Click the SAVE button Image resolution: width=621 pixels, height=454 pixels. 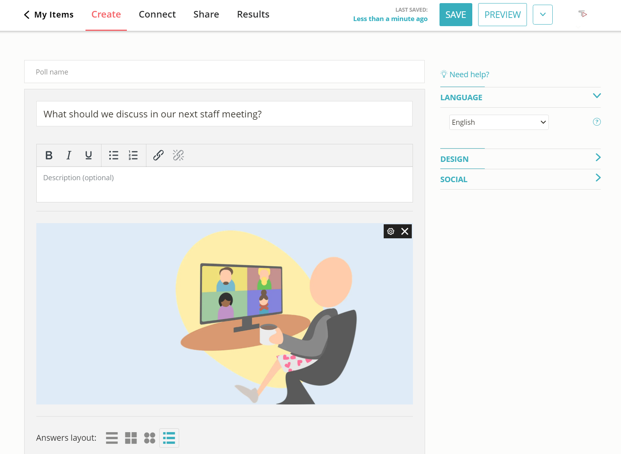point(456,15)
